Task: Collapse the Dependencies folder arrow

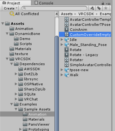Action: tap(12, 64)
